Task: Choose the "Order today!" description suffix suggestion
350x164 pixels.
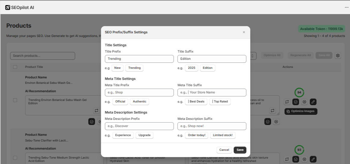Action: click(x=197, y=135)
